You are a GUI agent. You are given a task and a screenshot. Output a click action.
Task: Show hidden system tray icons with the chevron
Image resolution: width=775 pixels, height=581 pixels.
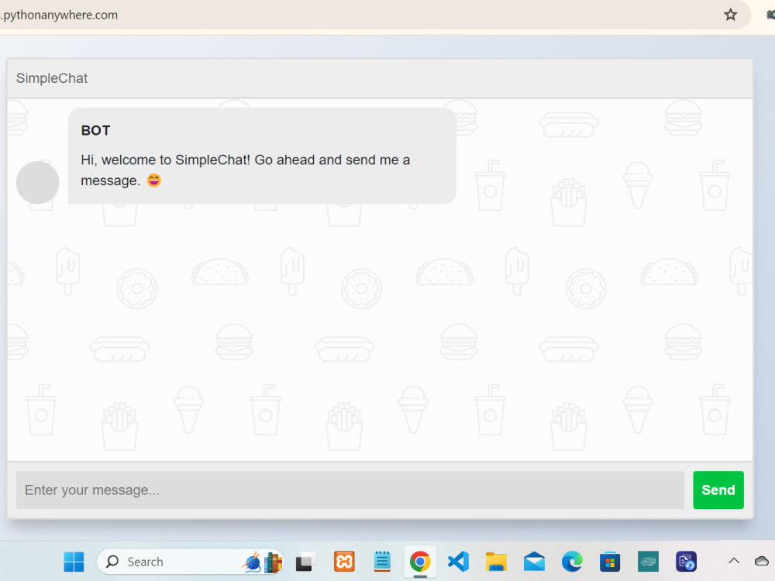point(732,561)
